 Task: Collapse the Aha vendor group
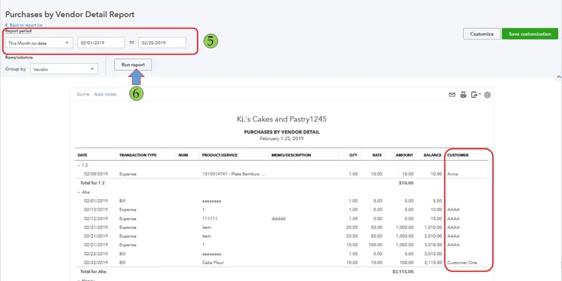pos(79,192)
